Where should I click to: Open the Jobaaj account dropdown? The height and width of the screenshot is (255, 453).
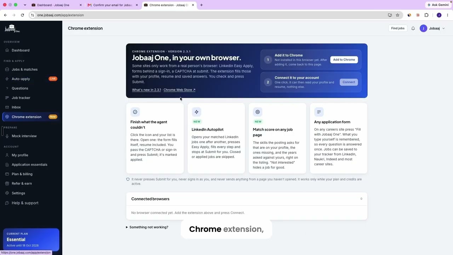(x=432, y=28)
